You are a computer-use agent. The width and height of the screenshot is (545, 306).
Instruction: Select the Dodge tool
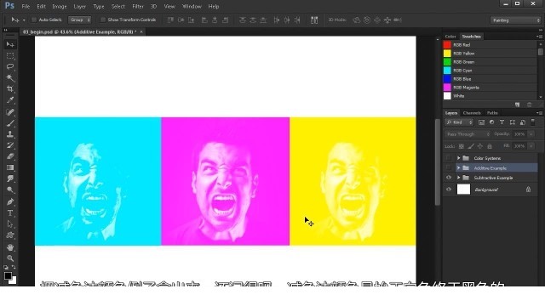pos(10,190)
